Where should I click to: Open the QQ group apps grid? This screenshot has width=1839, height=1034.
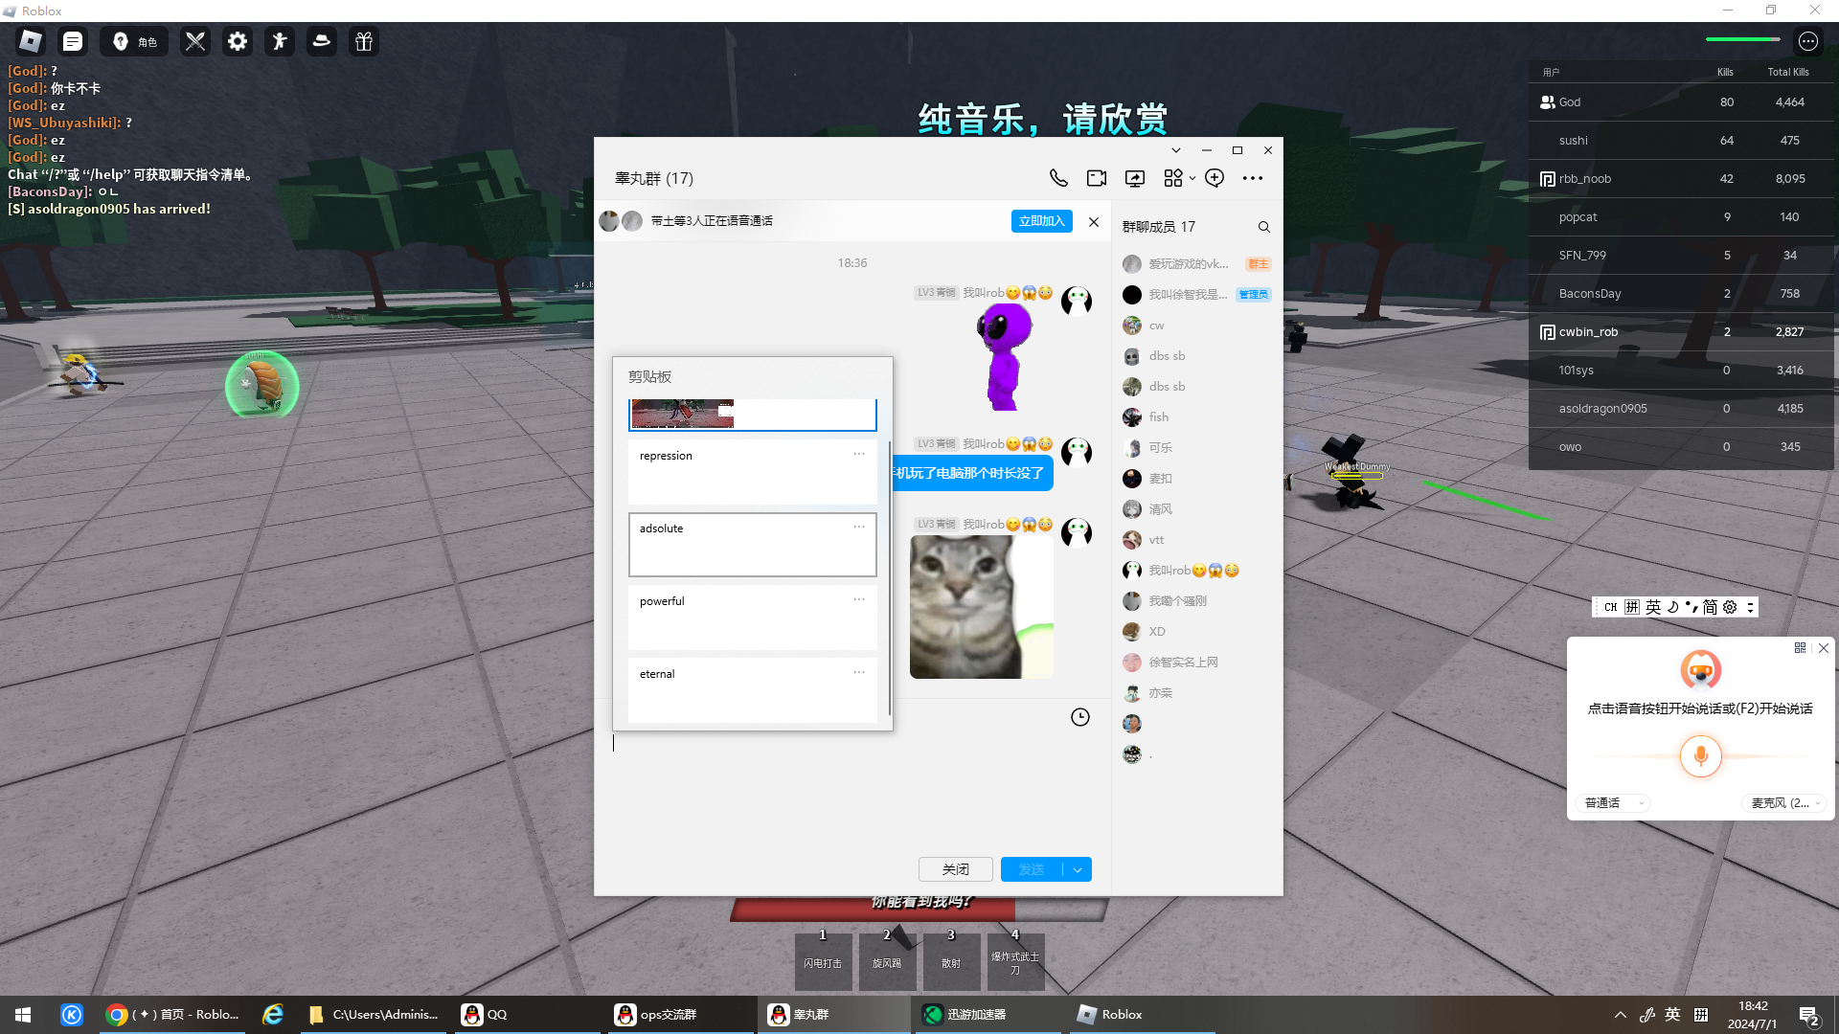click(x=1173, y=178)
